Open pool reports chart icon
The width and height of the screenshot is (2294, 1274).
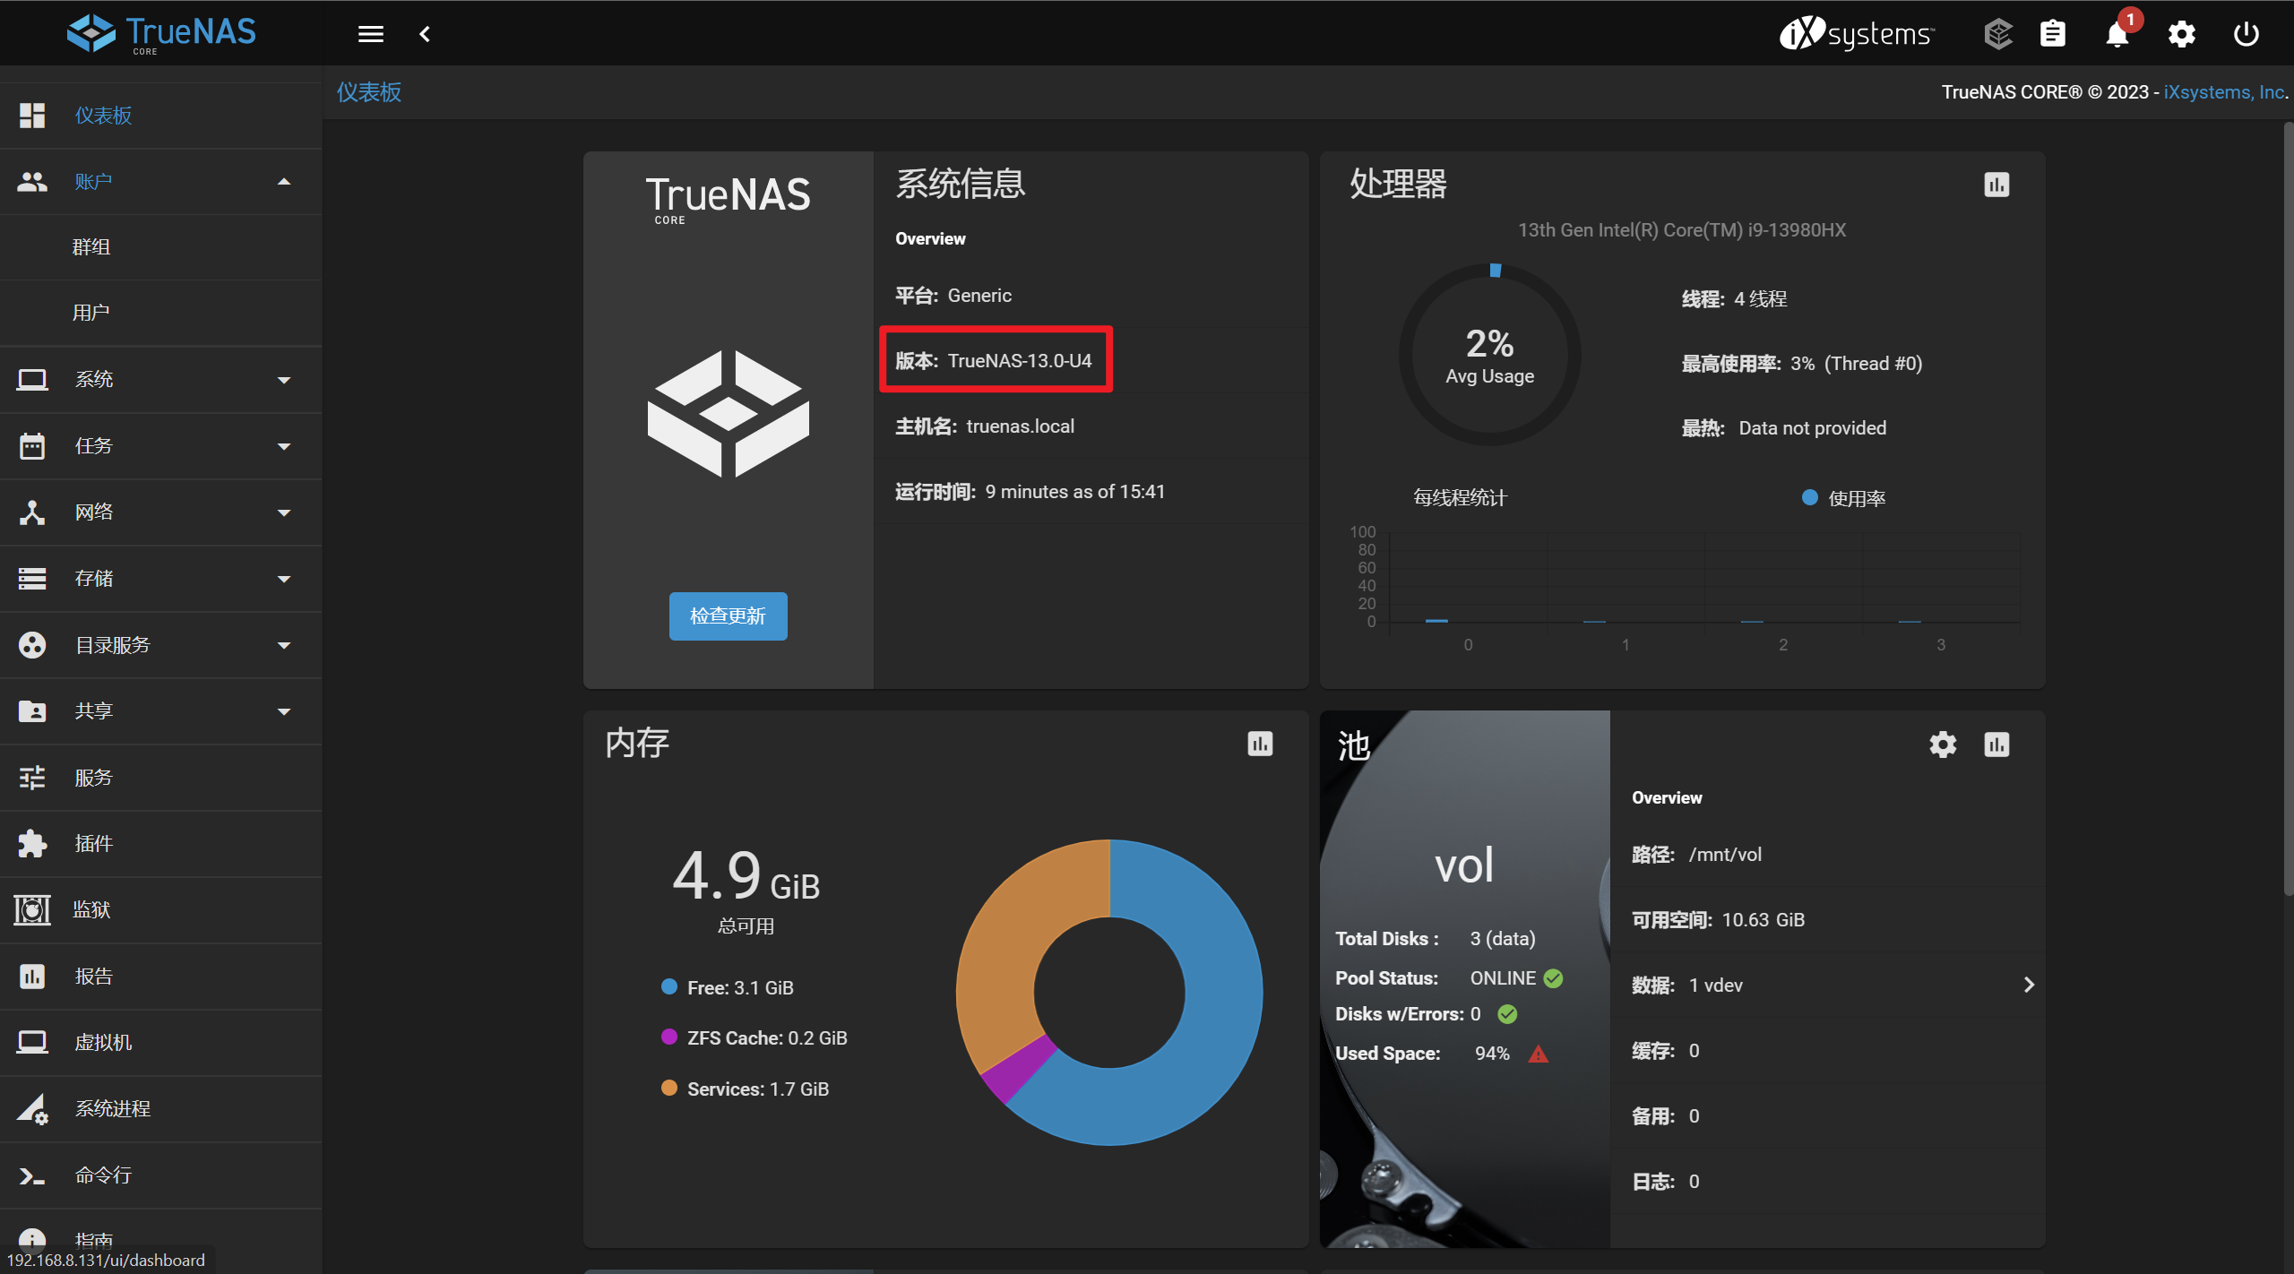point(1996,744)
